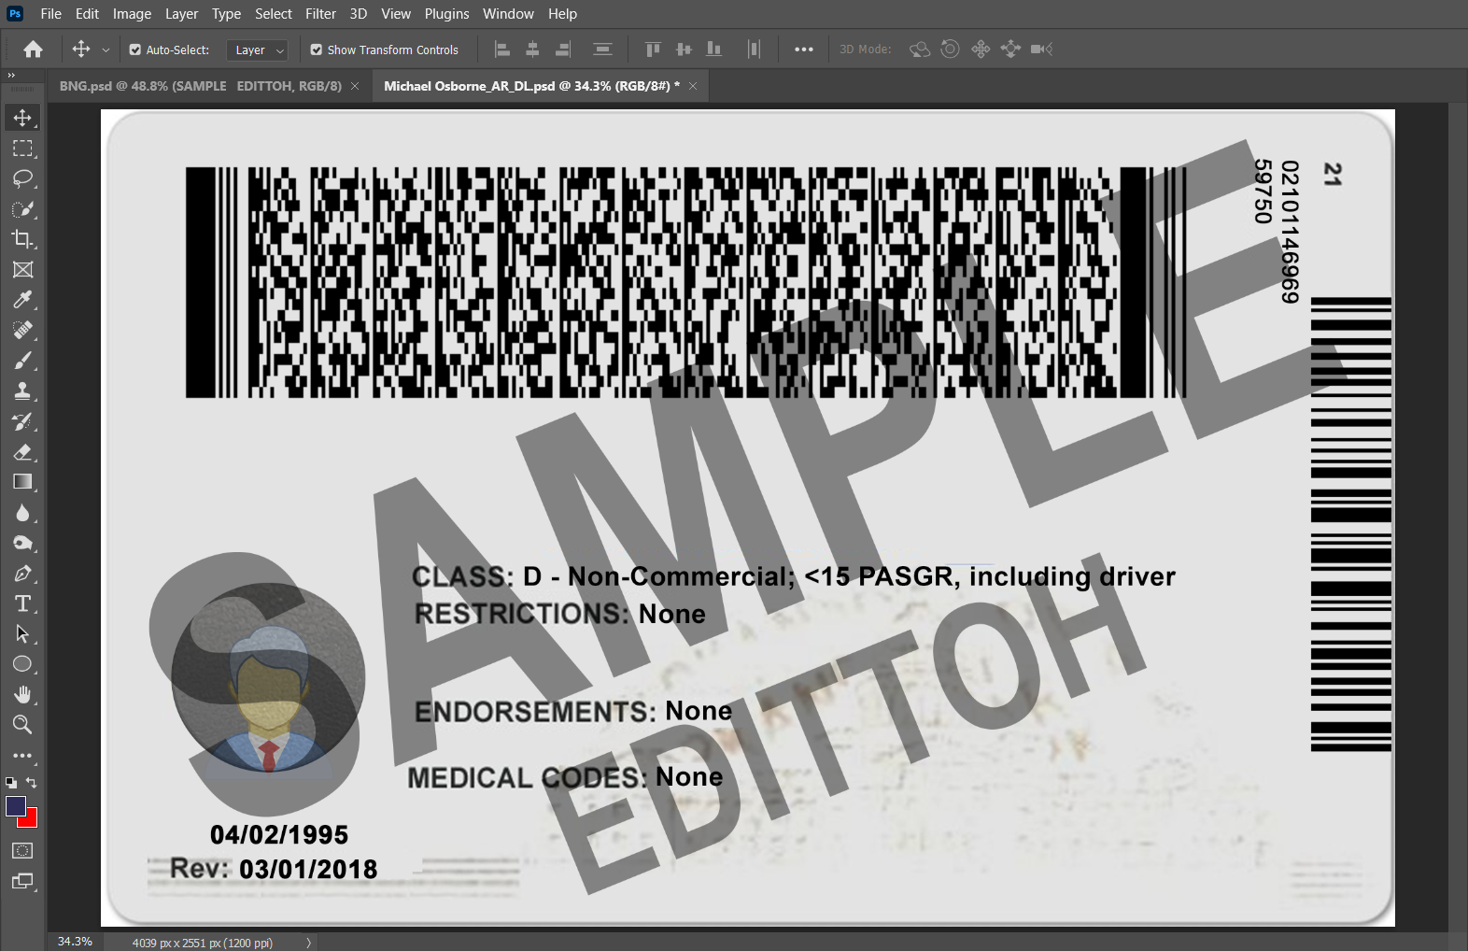The width and height of the screenshot is (1468, 951).
Task: Open the dark blue foreground color picker
Action: tap(14, 805)
